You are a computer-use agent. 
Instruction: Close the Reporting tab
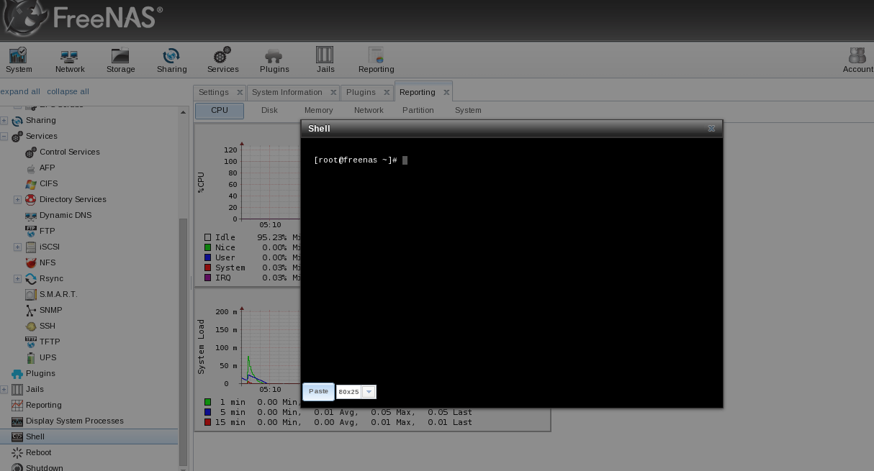(x=446, y=92)
